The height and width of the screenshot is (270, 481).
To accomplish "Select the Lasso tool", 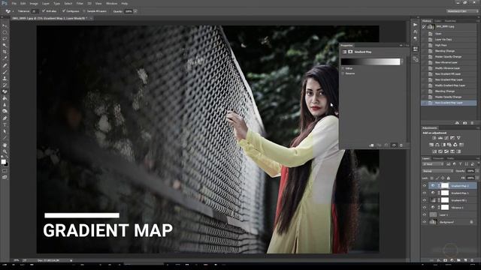I will coord(5,38).
